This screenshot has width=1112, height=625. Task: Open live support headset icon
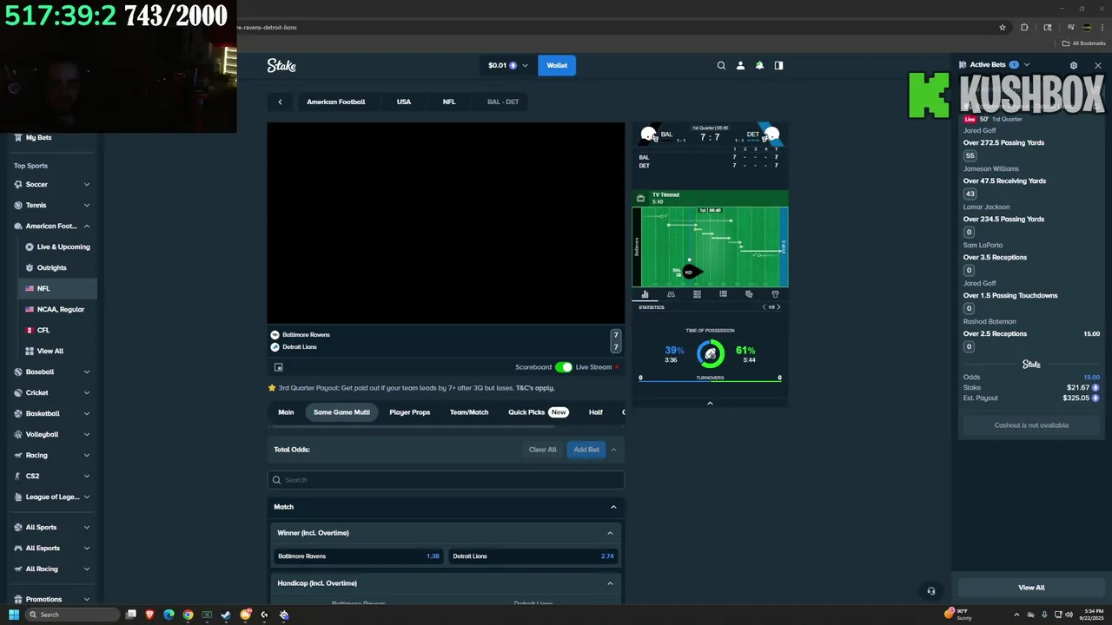click(x=930, y=591)
